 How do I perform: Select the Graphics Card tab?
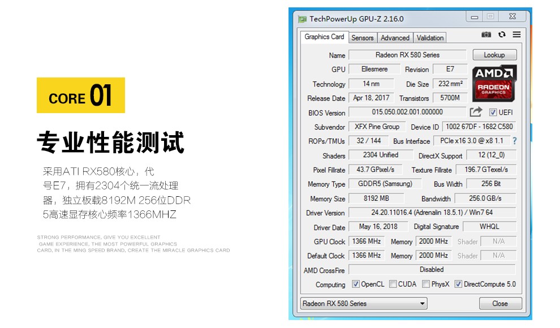(x=324, y=37)
